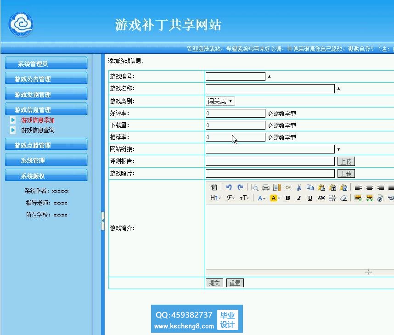Open line height options icon
The width and height of the screenshot is (394, 335).
[x=332, y=198]
